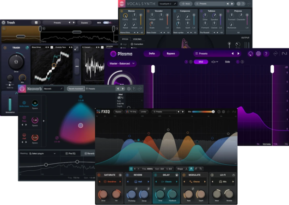289x205 pixels.
Task: Select the Side channel in Plasma
Action: [x=227, y=62]
